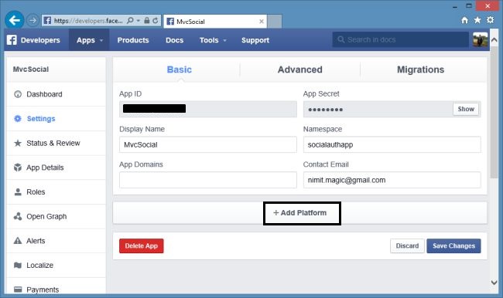Image resolution: width=503 pixels, height=298 pixels.
Task: Click the search magnifier in address bar
Action: tap(130, 21)
